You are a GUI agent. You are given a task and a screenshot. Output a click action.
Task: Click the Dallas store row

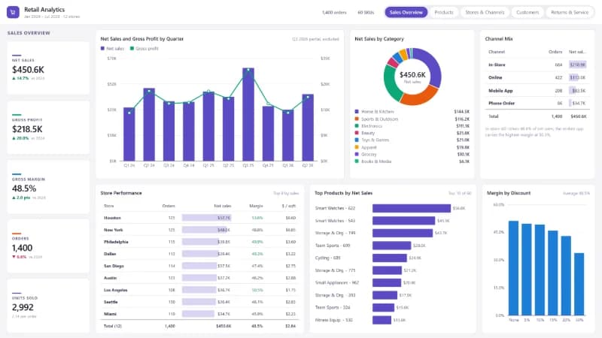coord(199,254)
